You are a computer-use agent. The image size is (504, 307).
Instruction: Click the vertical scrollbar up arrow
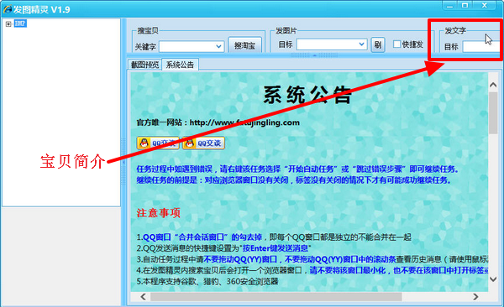[x=493, y=85]
